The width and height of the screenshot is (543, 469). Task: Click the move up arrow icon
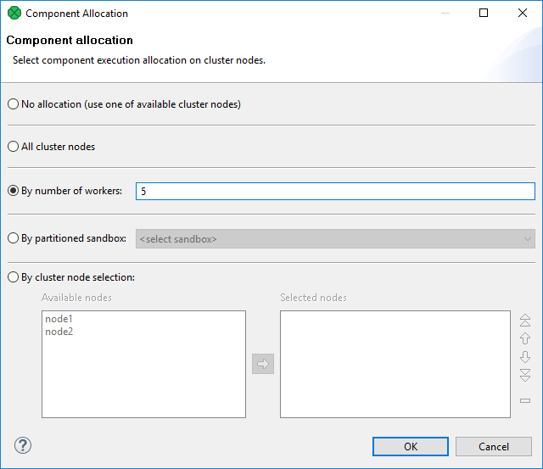525,338
